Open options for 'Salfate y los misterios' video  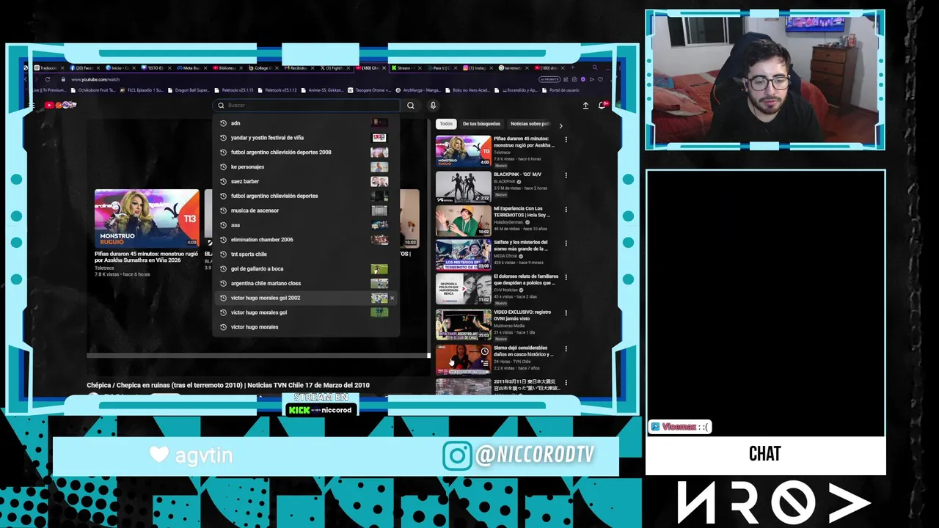pyautogui.click(x=566, y=243)
